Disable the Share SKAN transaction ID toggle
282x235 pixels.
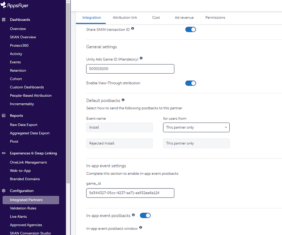191,29
